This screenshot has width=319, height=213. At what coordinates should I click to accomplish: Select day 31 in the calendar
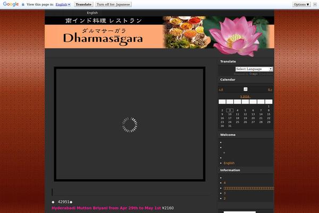point(230,126)
